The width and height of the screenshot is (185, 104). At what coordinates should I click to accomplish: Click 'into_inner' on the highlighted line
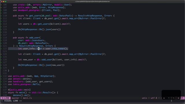pyautogui.click(x=58, y=49)
